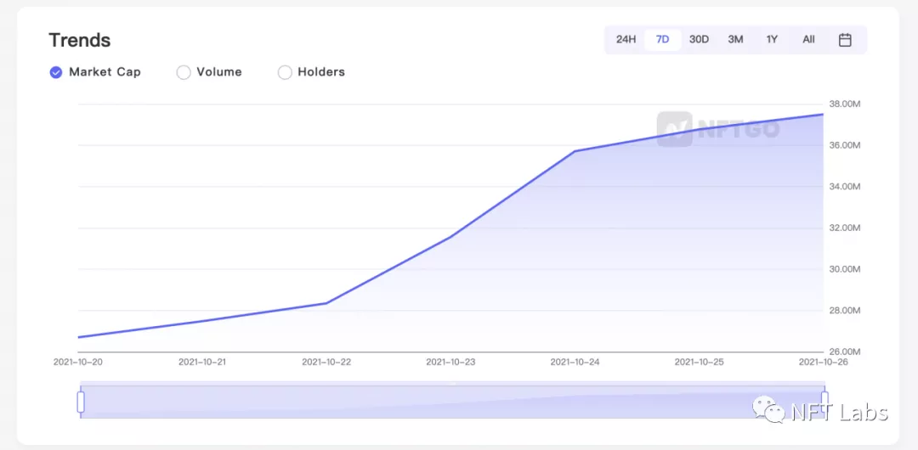Click the 2021-10-26 axis date label
This screenshot has width=918, height=450.
pos(823,363)
